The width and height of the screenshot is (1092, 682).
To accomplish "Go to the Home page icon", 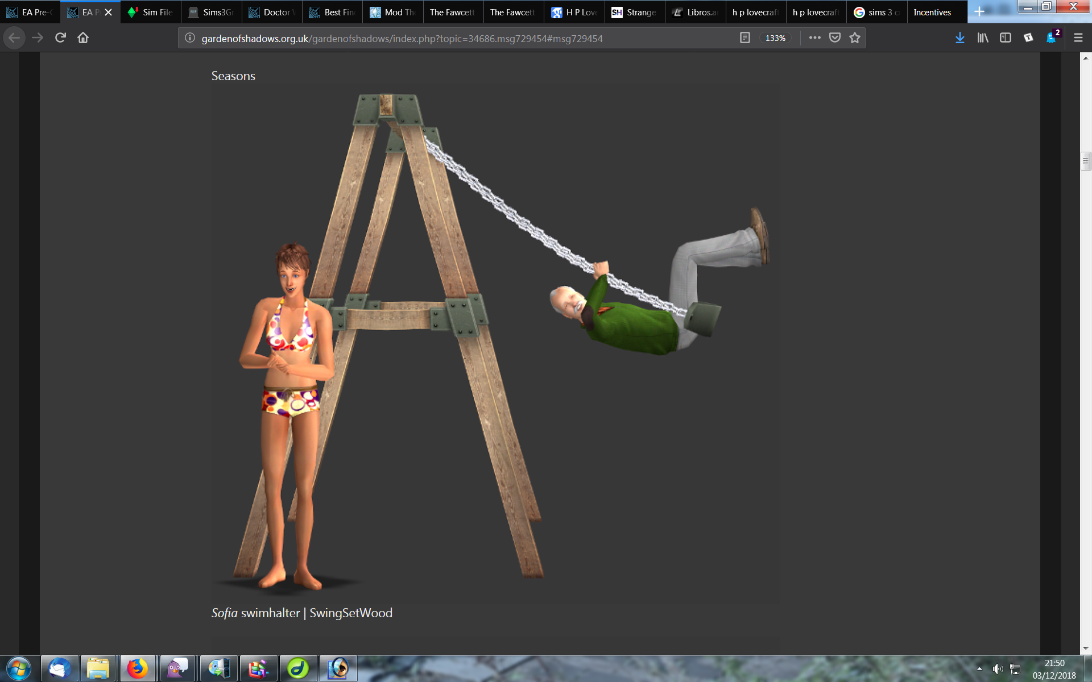I will point(83,38).
